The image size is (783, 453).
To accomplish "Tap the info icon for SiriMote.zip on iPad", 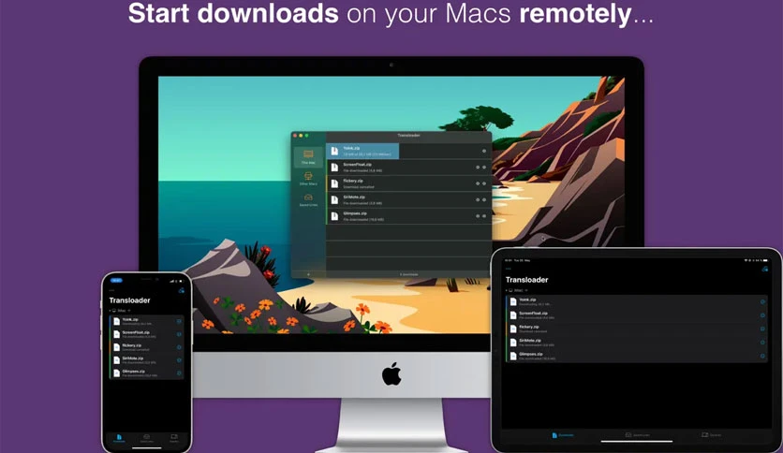I will coord(762,343).
